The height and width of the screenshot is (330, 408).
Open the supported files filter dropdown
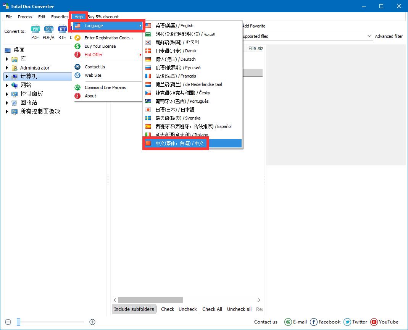(x=369, y=36)
